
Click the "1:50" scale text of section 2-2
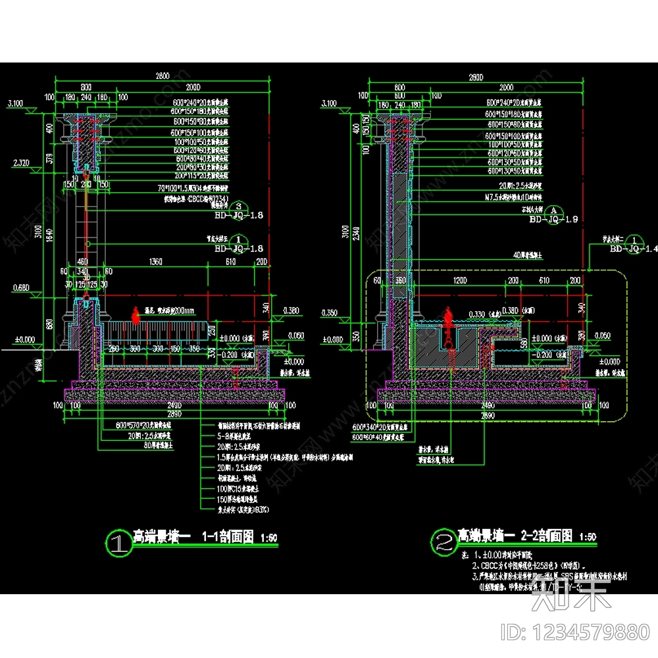click(x=588, y=537)
